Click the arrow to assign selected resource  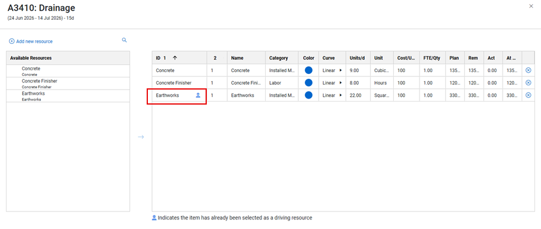[141, 137]
